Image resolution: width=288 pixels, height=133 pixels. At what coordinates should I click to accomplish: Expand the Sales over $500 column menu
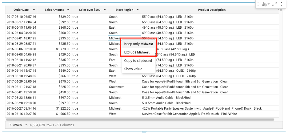click(105, 10)
